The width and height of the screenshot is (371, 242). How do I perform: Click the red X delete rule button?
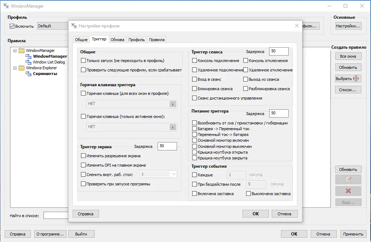tap(348, 191)
